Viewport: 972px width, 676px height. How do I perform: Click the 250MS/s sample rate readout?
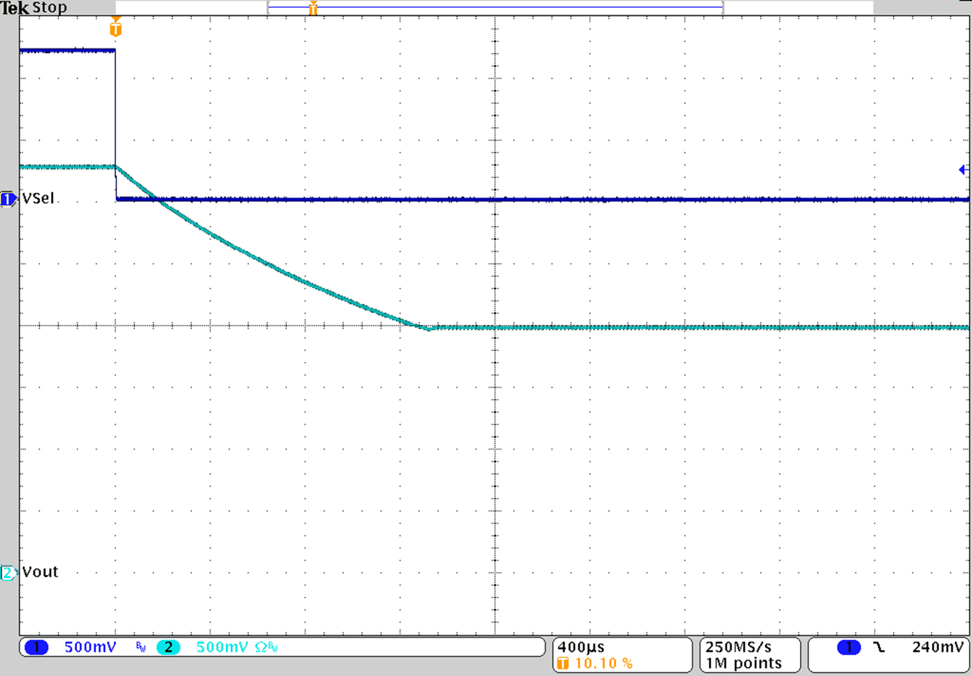point(738,647)
